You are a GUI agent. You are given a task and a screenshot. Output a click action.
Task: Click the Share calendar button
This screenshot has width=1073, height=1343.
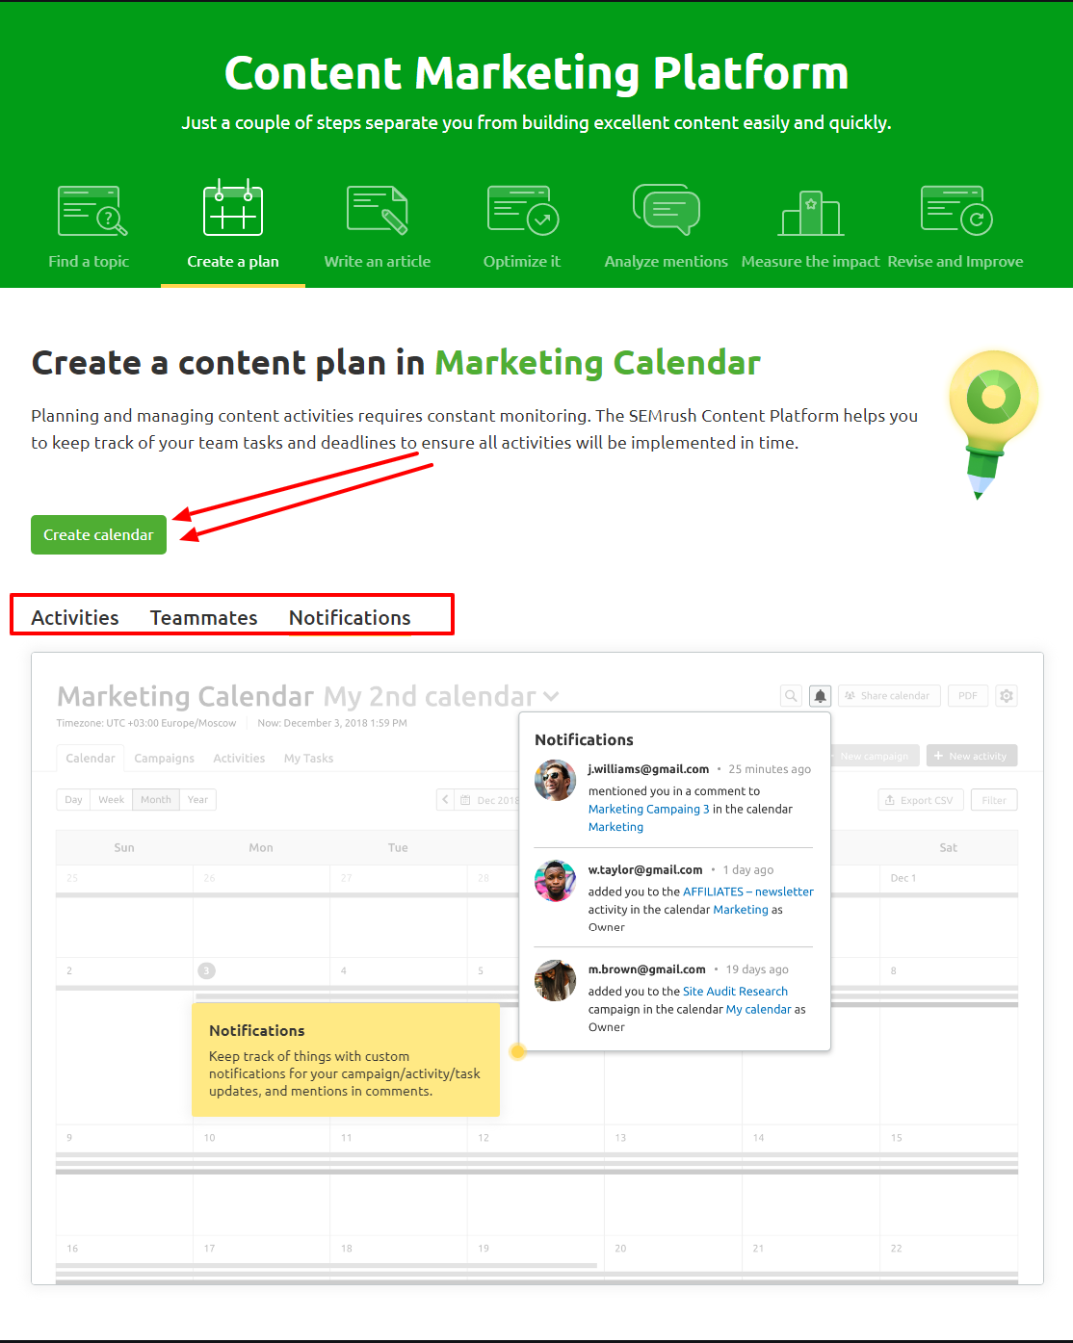click(x=889, y=696)
